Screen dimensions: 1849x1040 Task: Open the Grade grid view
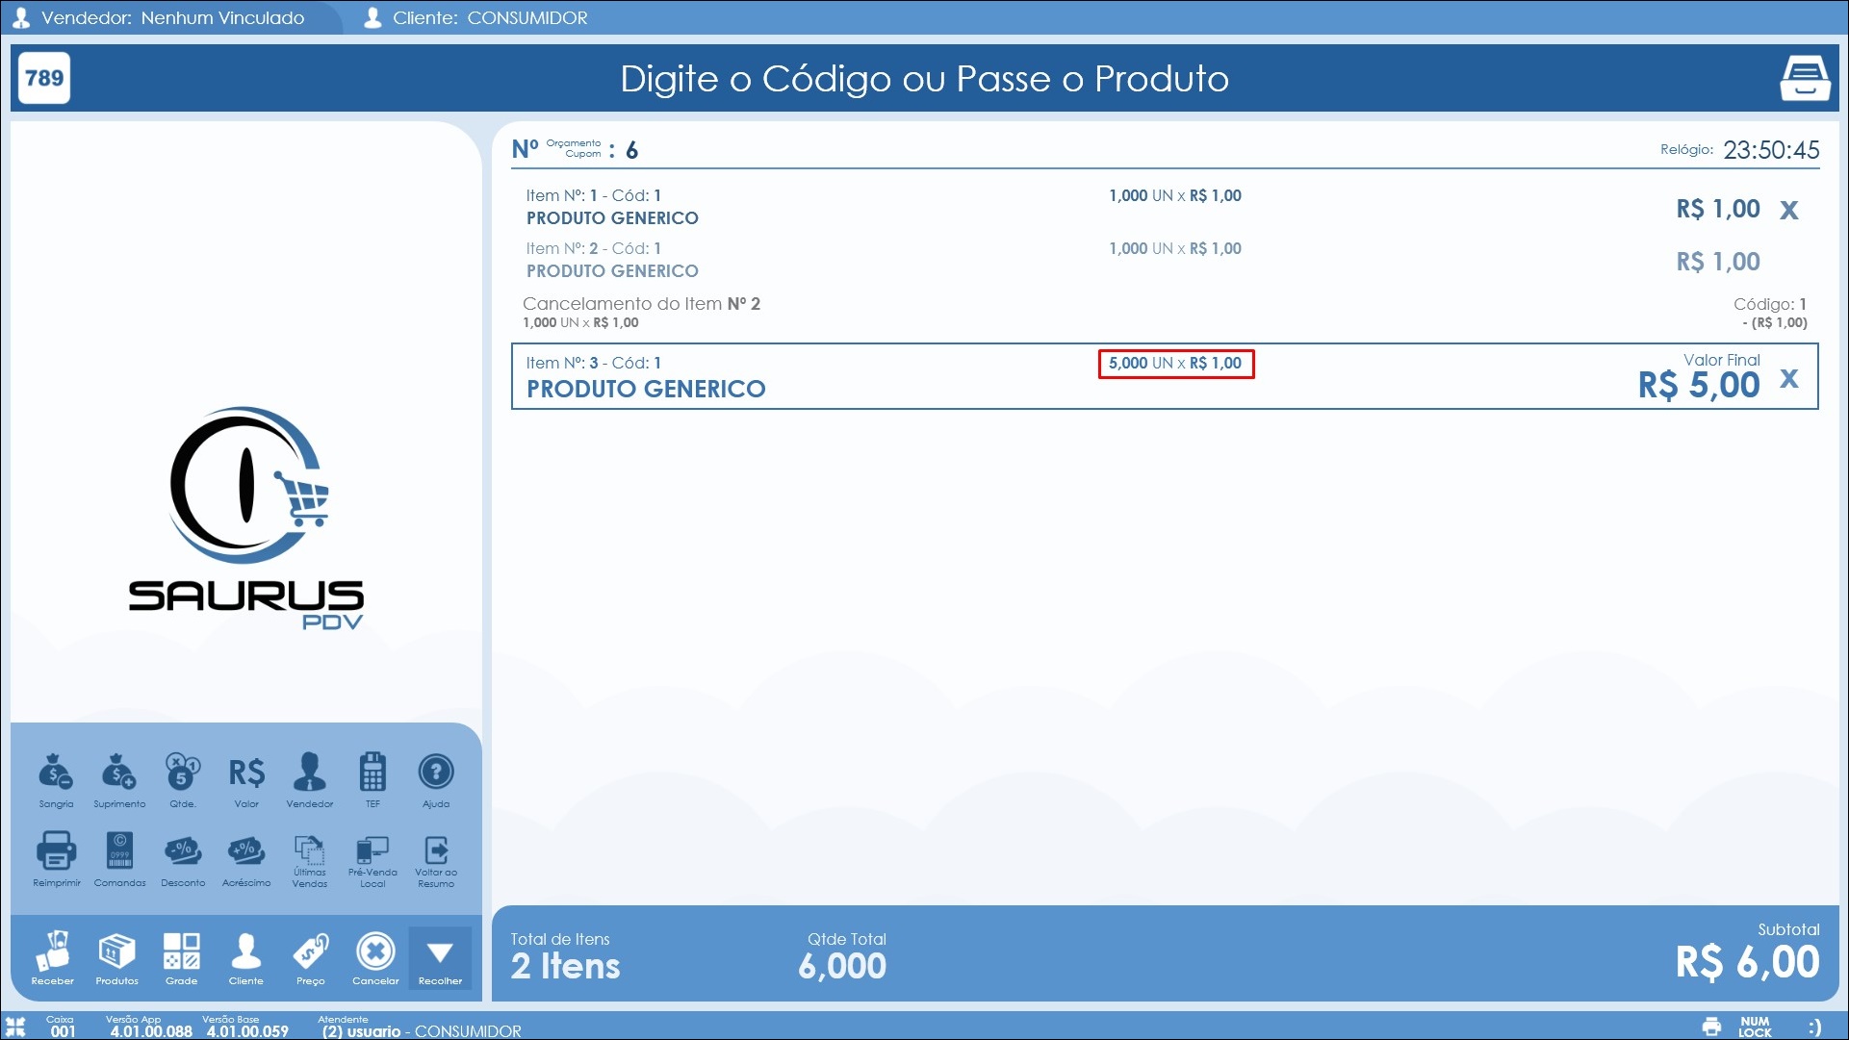pyautogui.click(x=181, y=958)
